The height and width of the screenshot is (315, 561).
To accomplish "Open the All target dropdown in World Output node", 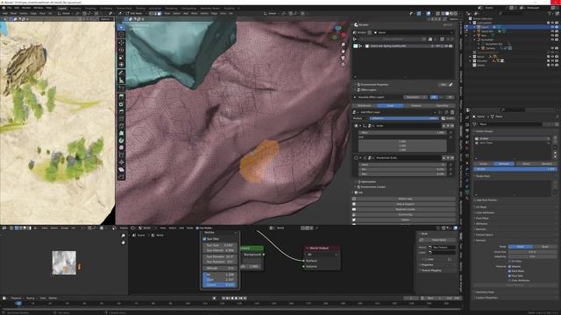I will click(322, 255).
